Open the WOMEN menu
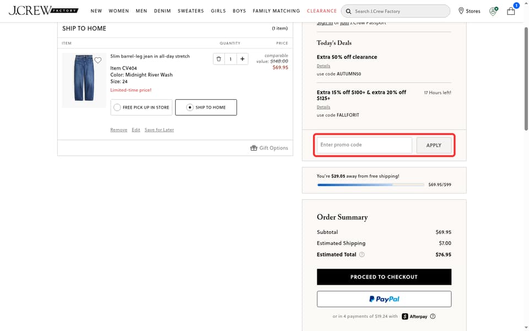529x331 pixels. click(x=119, y=11)
